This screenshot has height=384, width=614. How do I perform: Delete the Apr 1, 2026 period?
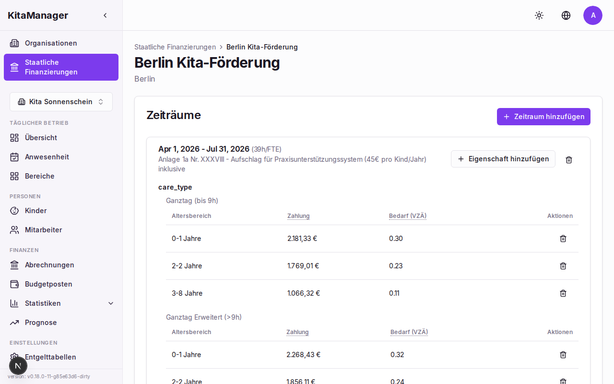click(569, 159)
